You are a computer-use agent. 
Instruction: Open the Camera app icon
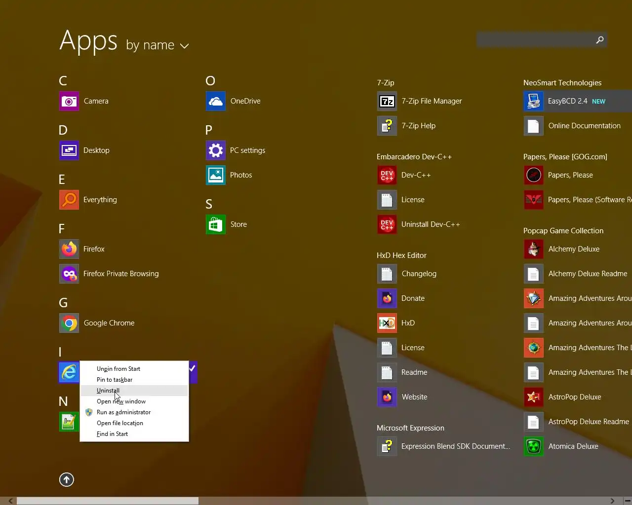(69, 101)
